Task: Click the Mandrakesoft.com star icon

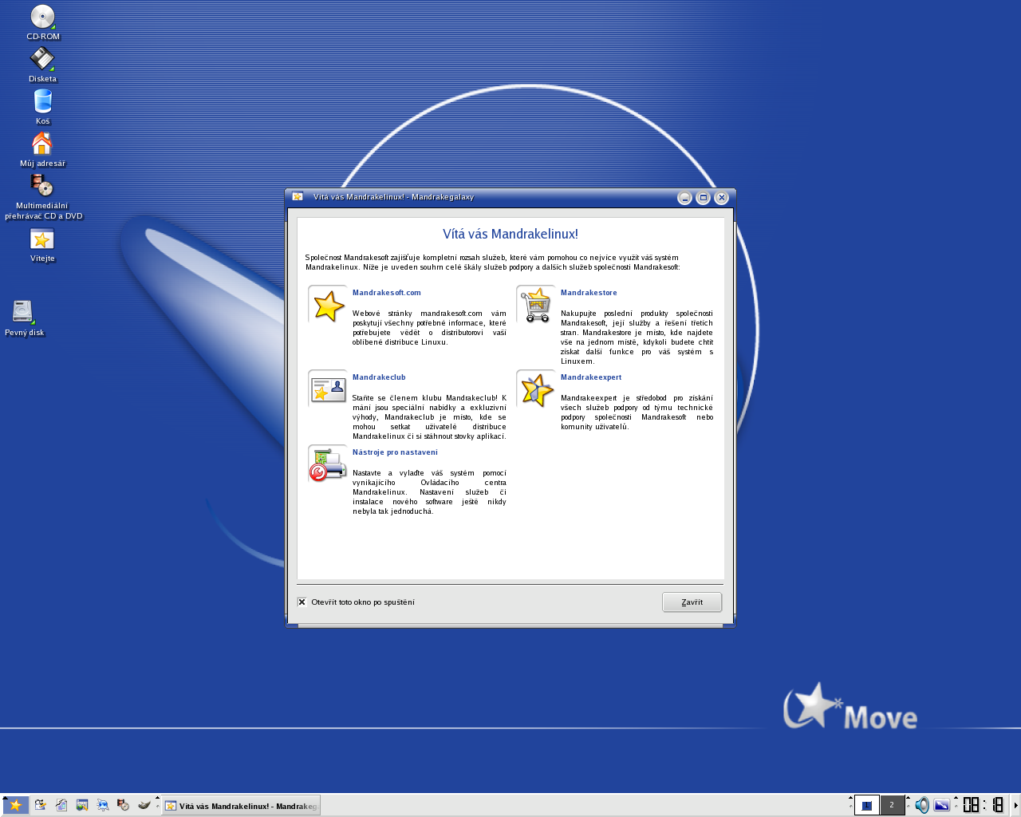Action: (x=328, y=305)
